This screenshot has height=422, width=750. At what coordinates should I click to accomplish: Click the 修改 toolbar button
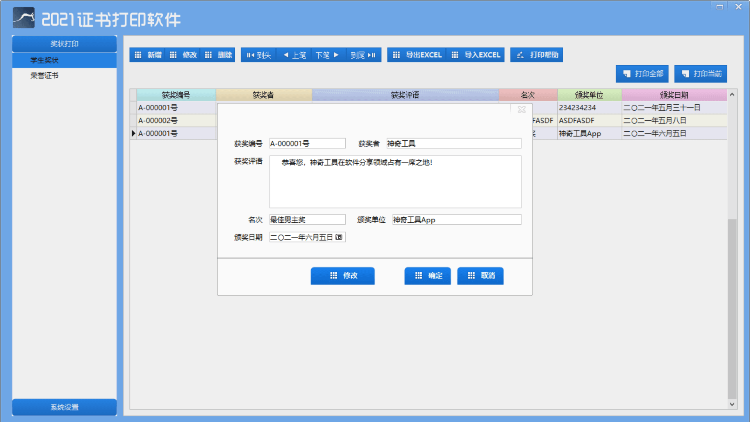(183, 55)
